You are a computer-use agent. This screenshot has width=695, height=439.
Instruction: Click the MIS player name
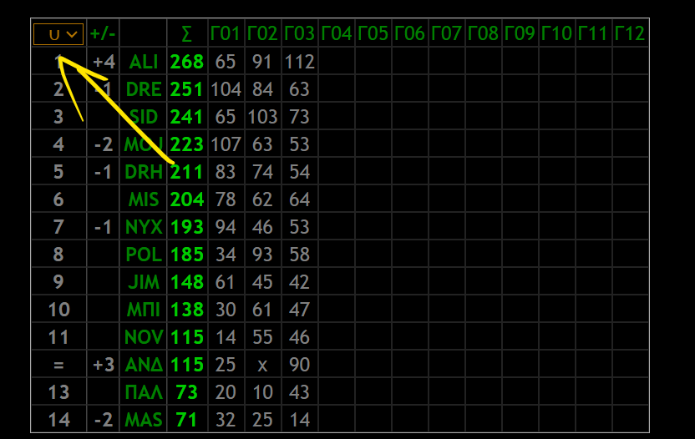point(144,199)
